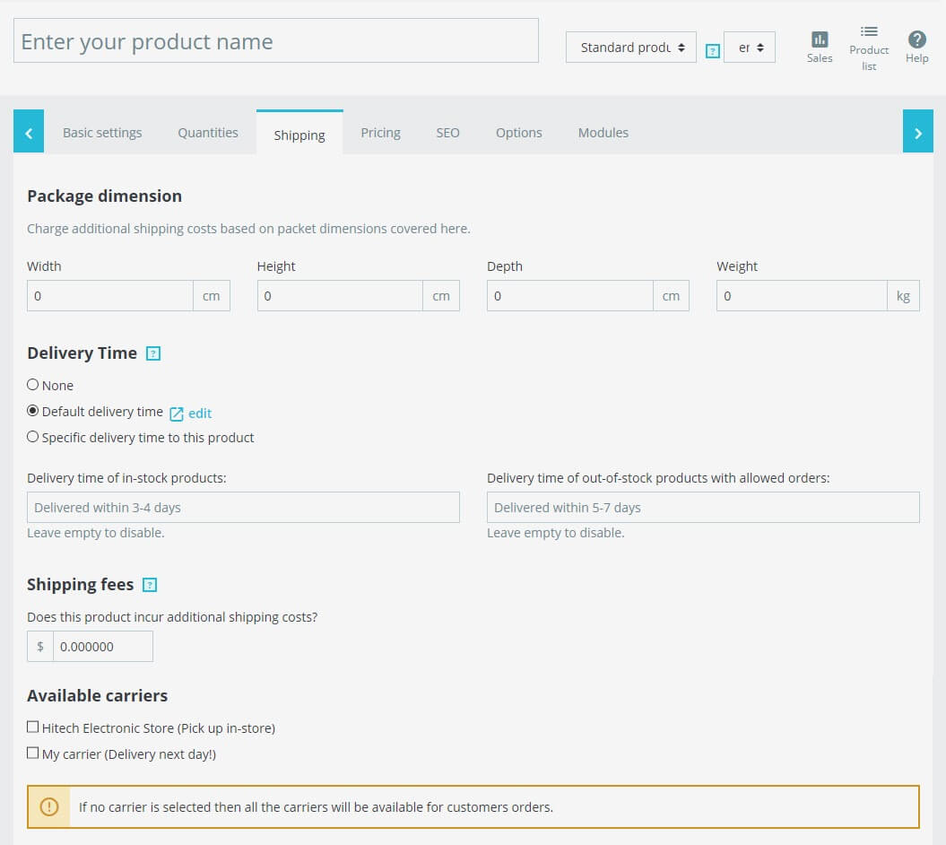Click the Enter your product name field
The image size is (946, 845).
(276, 40)
